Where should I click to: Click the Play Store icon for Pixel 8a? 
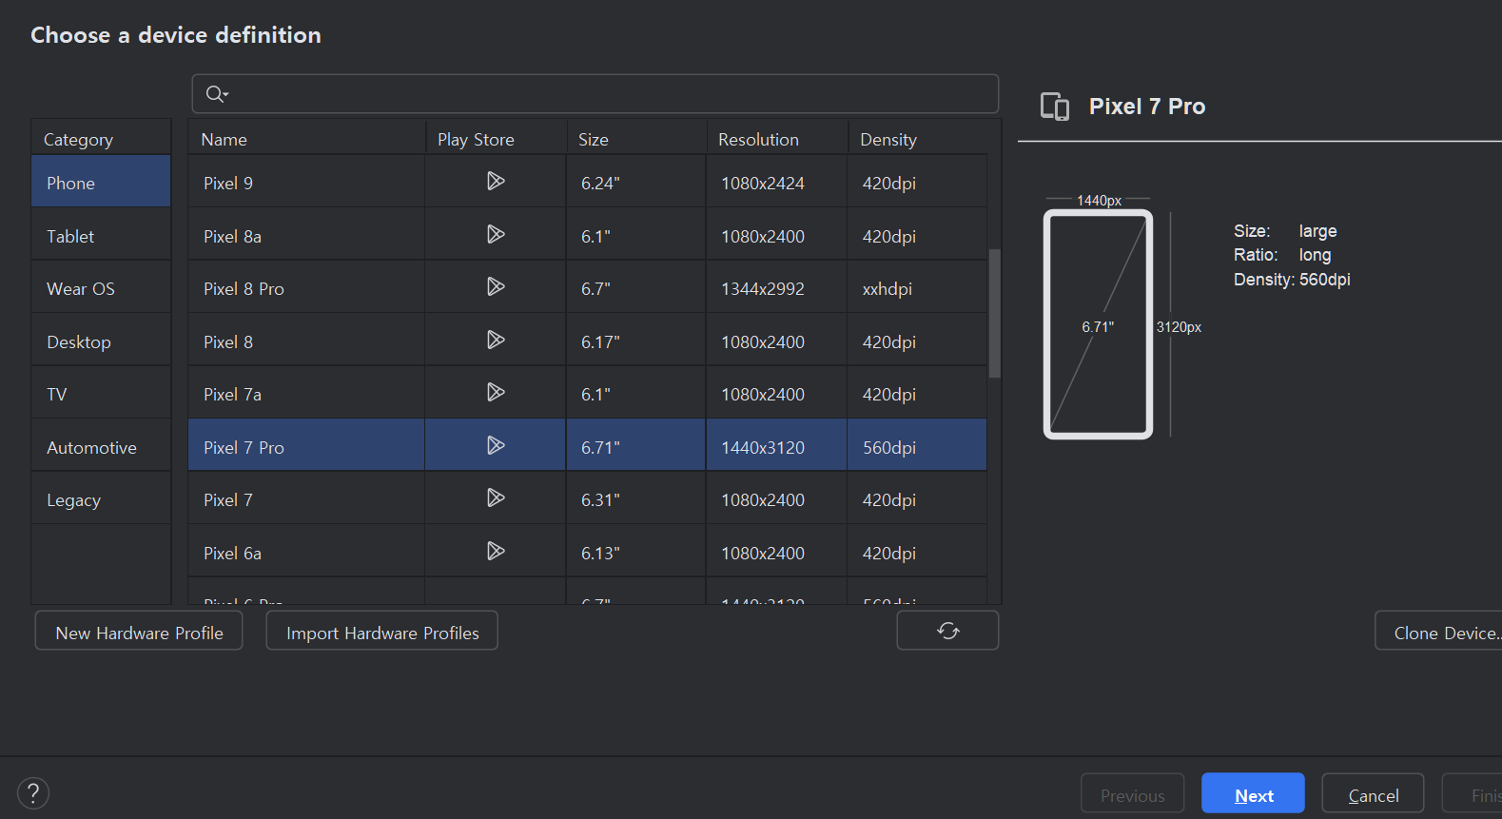[x=496, y=234]
